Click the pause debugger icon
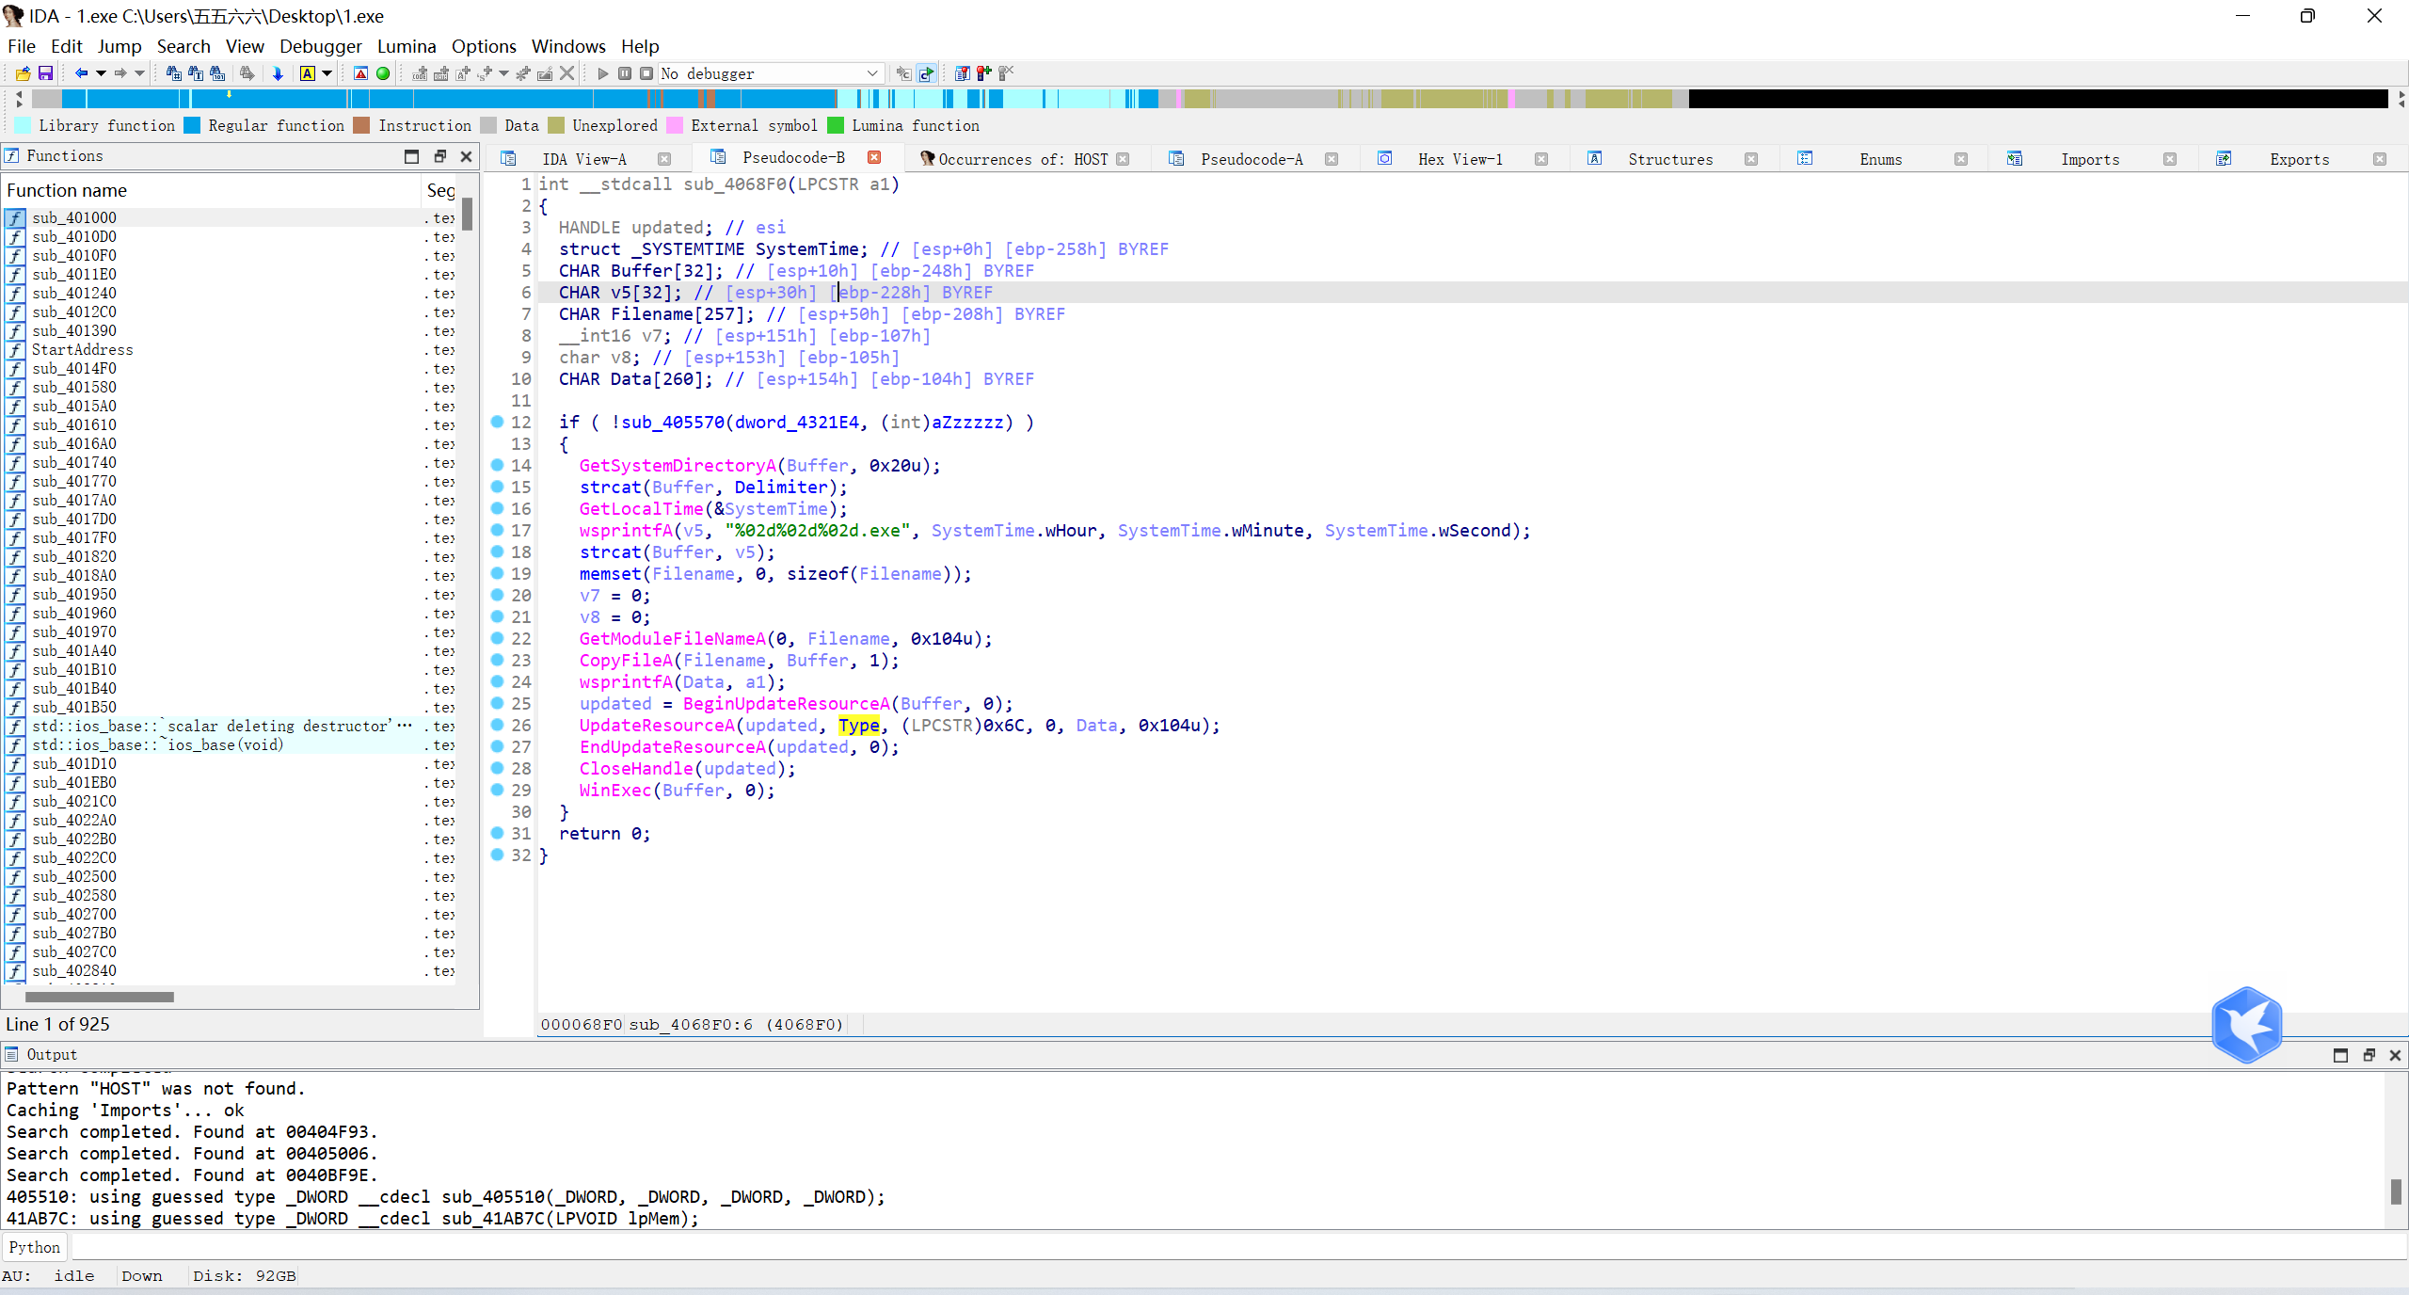2409x1295 pixels. click(x=625, y=73)
